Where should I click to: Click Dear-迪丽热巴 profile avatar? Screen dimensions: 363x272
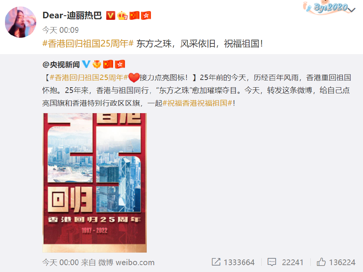click(21, 22)
